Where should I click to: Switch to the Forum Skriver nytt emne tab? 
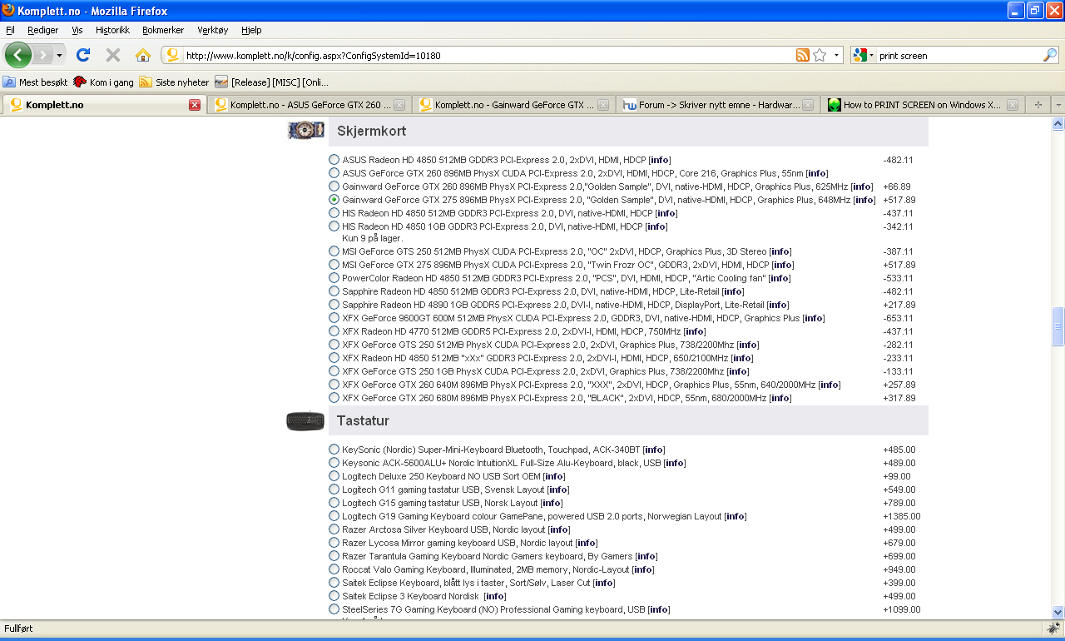pos(718,105)
